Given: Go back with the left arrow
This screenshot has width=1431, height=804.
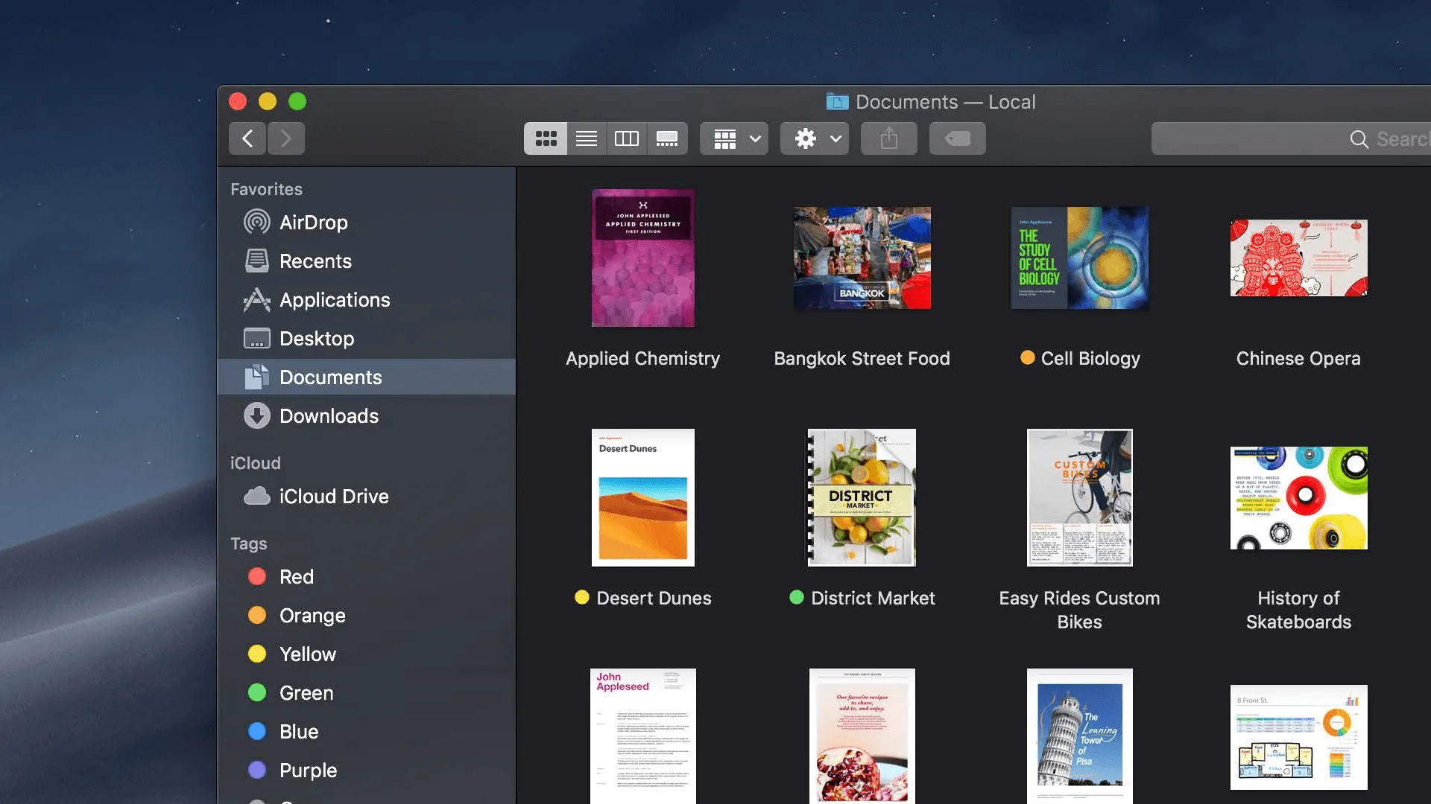Looking at the screenshot, I should pos(247,138).
